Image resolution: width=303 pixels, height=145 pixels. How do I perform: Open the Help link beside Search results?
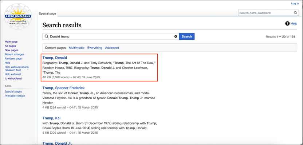point(294,24)
